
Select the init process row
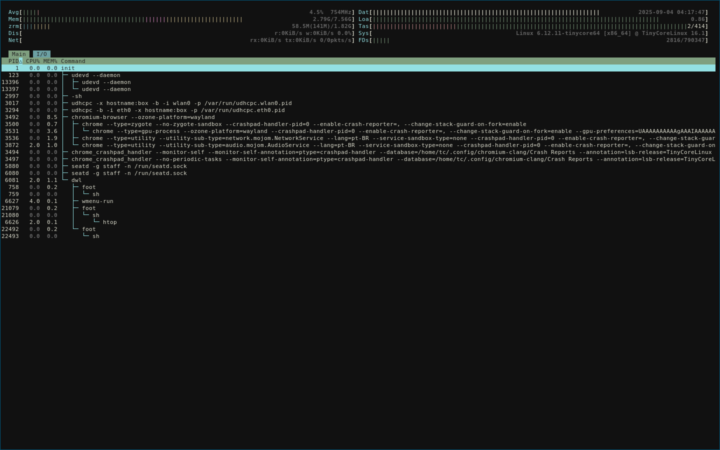click(358, 68)
